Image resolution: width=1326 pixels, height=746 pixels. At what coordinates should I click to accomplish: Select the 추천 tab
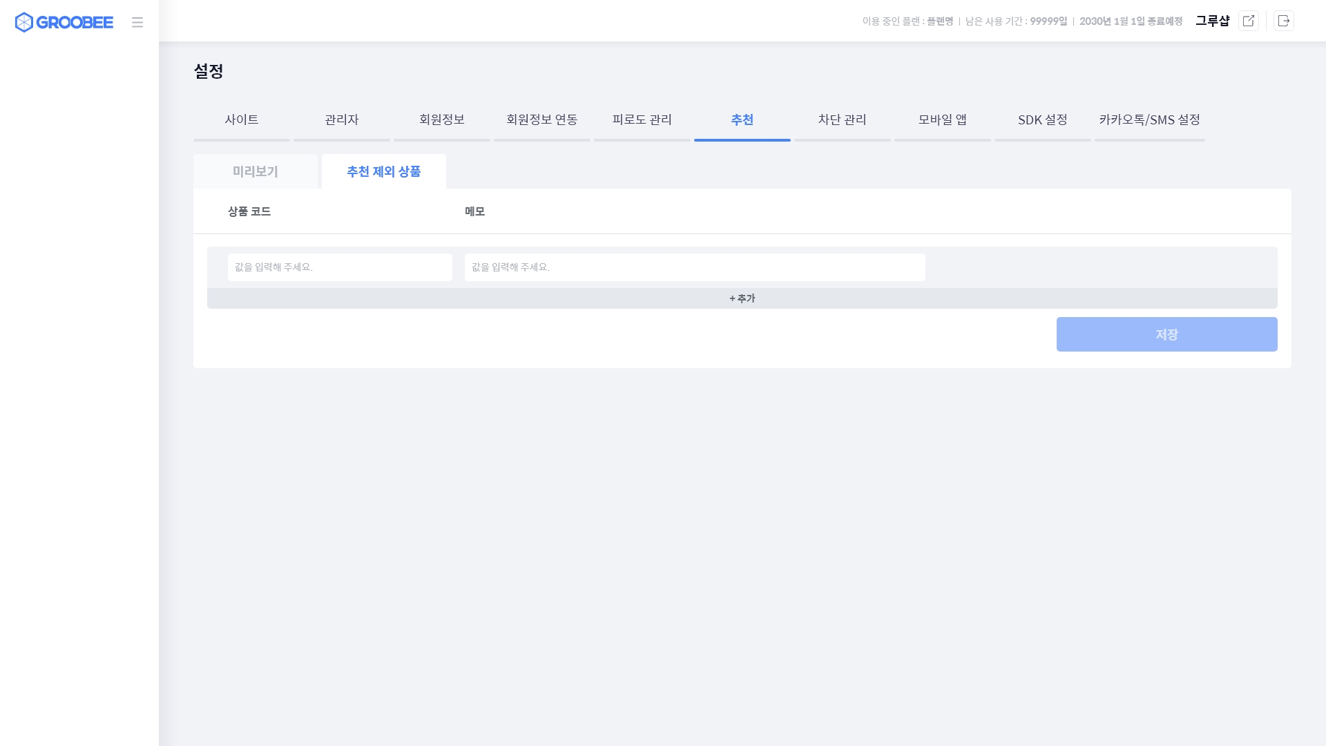coord(742,119)
